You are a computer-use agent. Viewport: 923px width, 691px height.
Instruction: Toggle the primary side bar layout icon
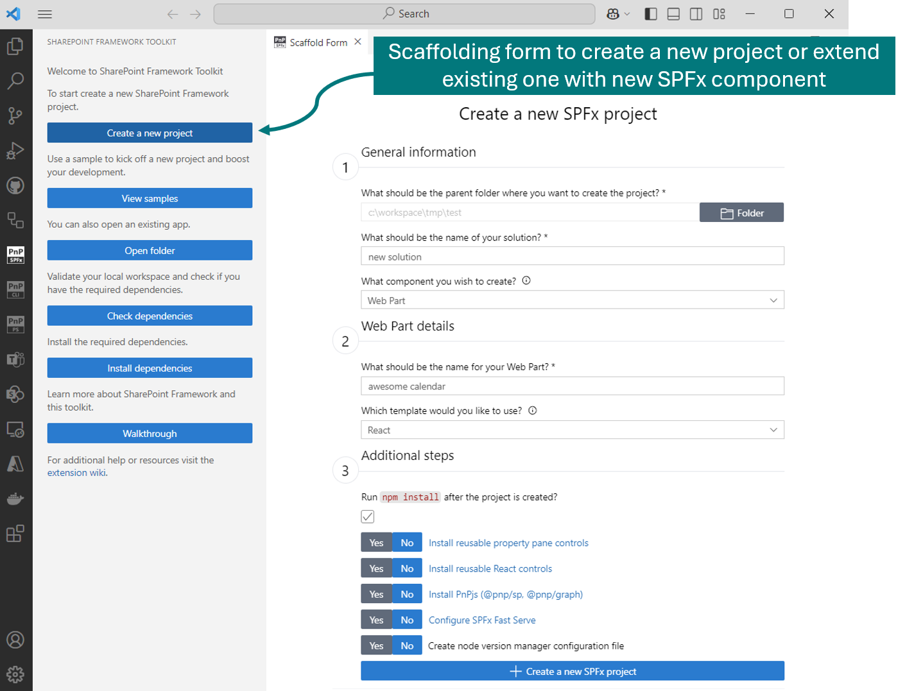[x=651, y=14]
